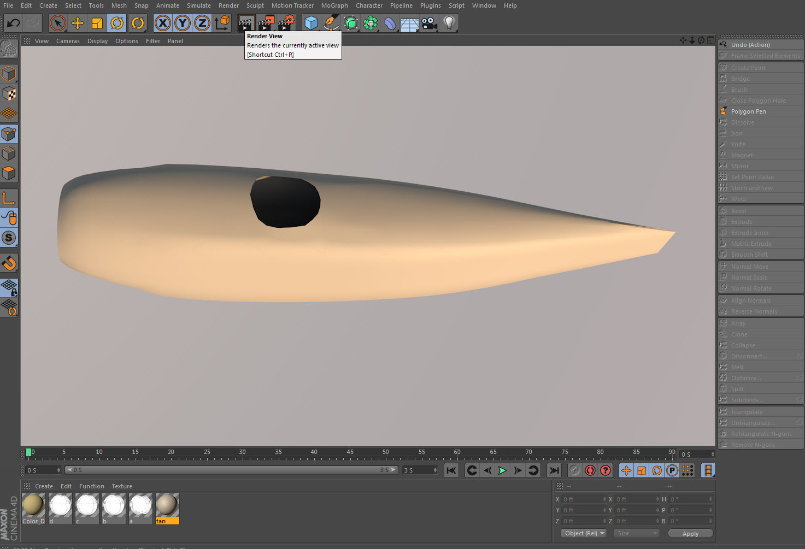The width and height of the screenshot is (805, 549).
Task: Select the Live Selection tool
Action: click(58, 23)
